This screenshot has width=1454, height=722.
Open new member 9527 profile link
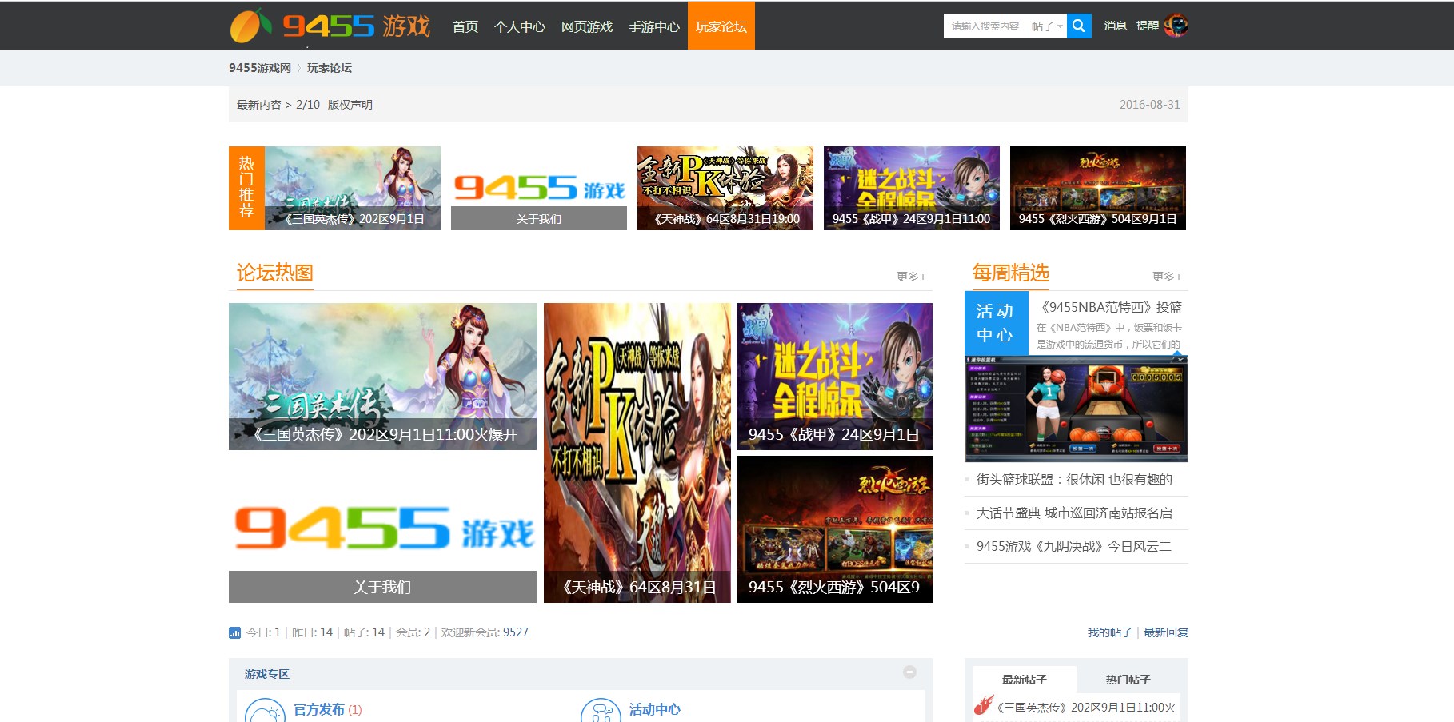coord(516,632)
